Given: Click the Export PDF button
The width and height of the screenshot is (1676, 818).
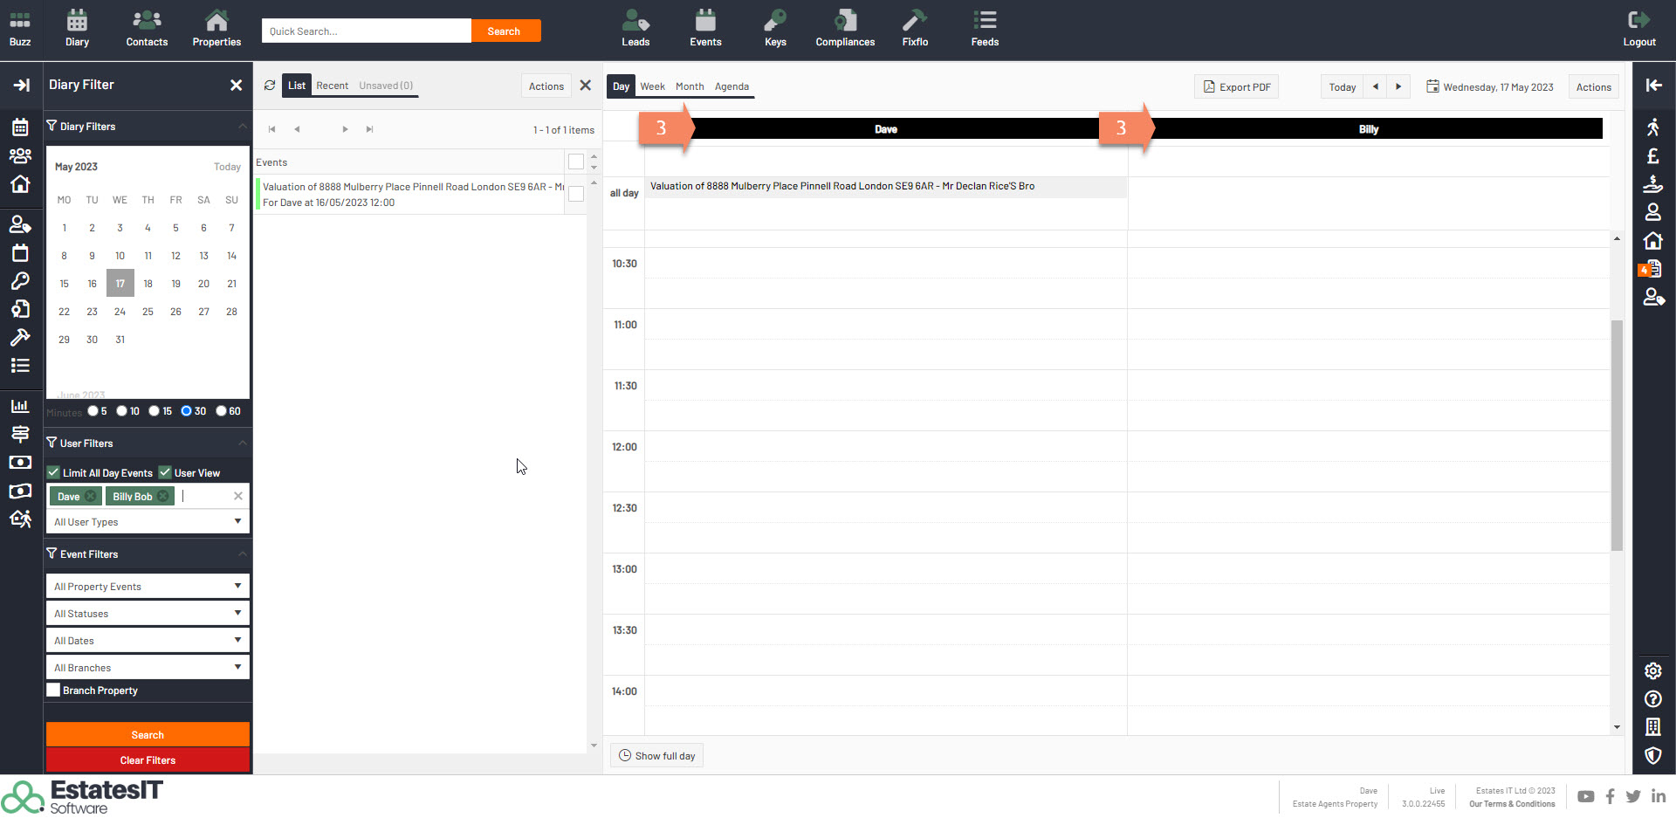Looking at the screenshot, I should [1236, 87].
